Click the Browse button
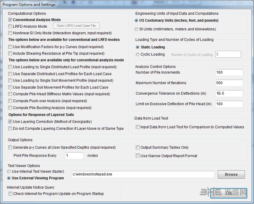This screenshot has width=254, height=204. pos(231,174)
